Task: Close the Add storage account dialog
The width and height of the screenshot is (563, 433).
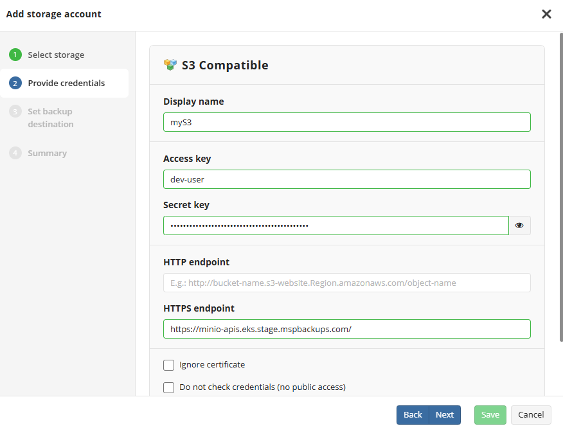Action: [x=546, y=14]
